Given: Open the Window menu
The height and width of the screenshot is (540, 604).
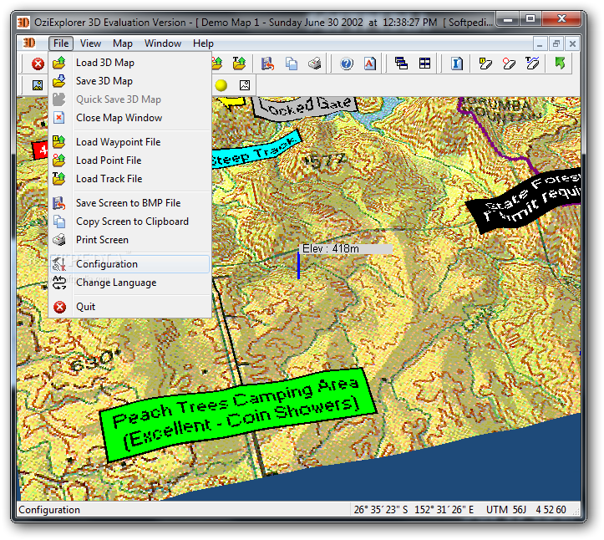Looking at the screenshot, I should [163, 43].
